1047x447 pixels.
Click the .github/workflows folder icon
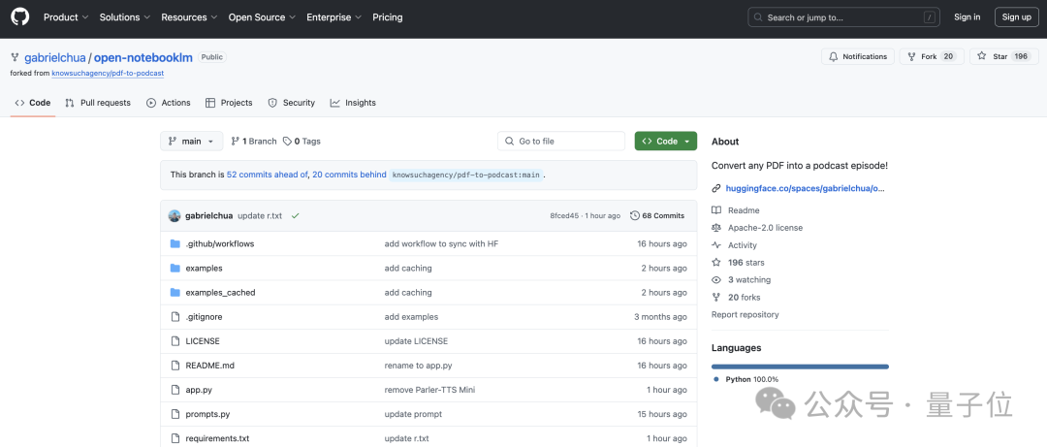(x=175, y=243)
